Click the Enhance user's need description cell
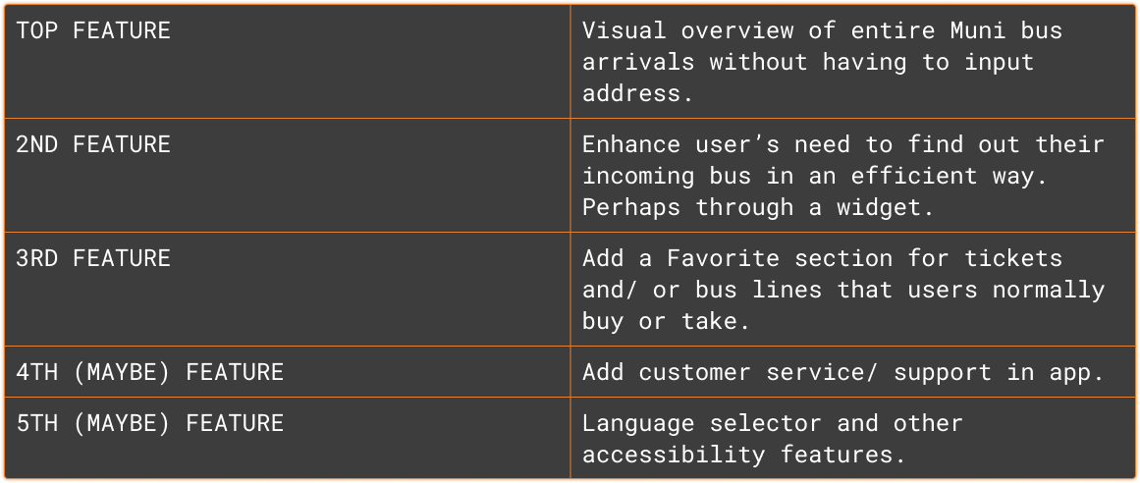This screenshot has width=1140, height=483. tap(853, 176)
